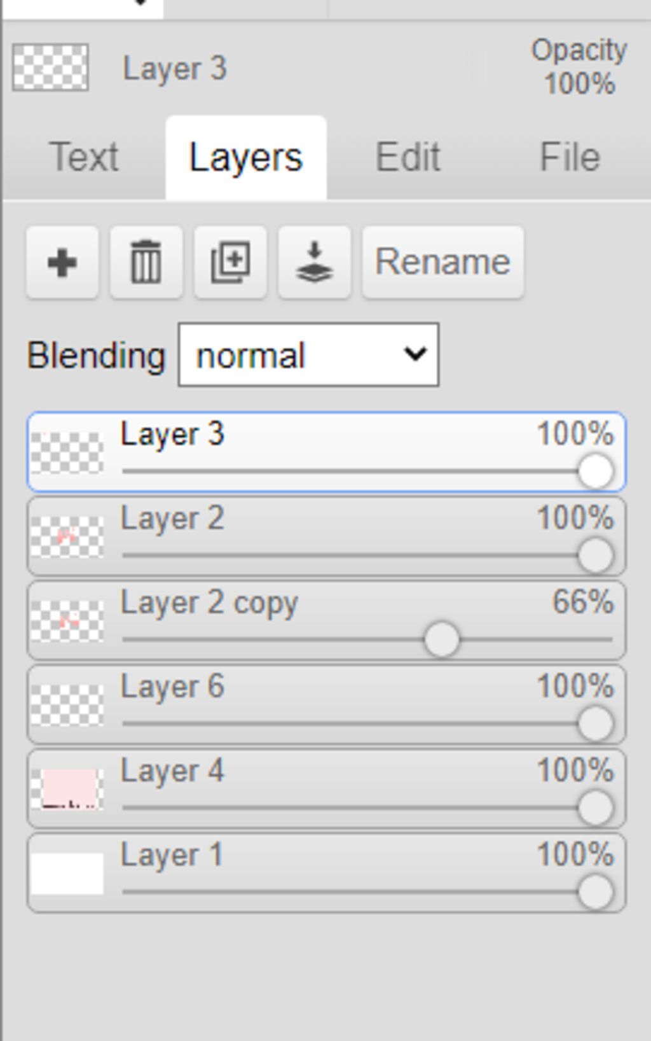Open the Edit tab
651x1041 pixels.
pyautogui.click(x=408, y=157)
